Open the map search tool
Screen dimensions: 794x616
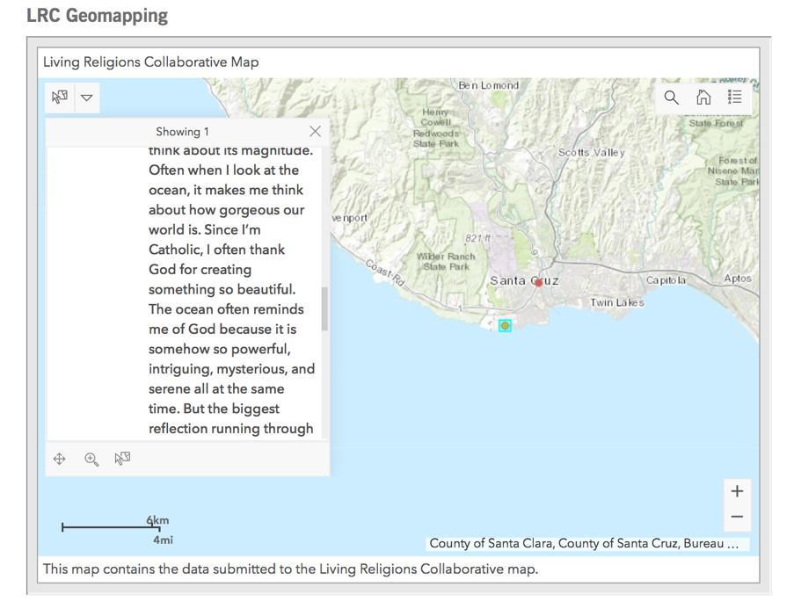point(672,98)
